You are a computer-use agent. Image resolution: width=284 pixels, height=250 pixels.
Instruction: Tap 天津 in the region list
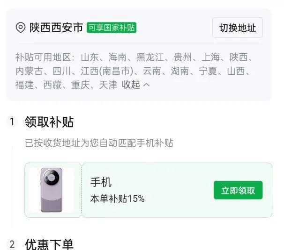click(107, 85)
